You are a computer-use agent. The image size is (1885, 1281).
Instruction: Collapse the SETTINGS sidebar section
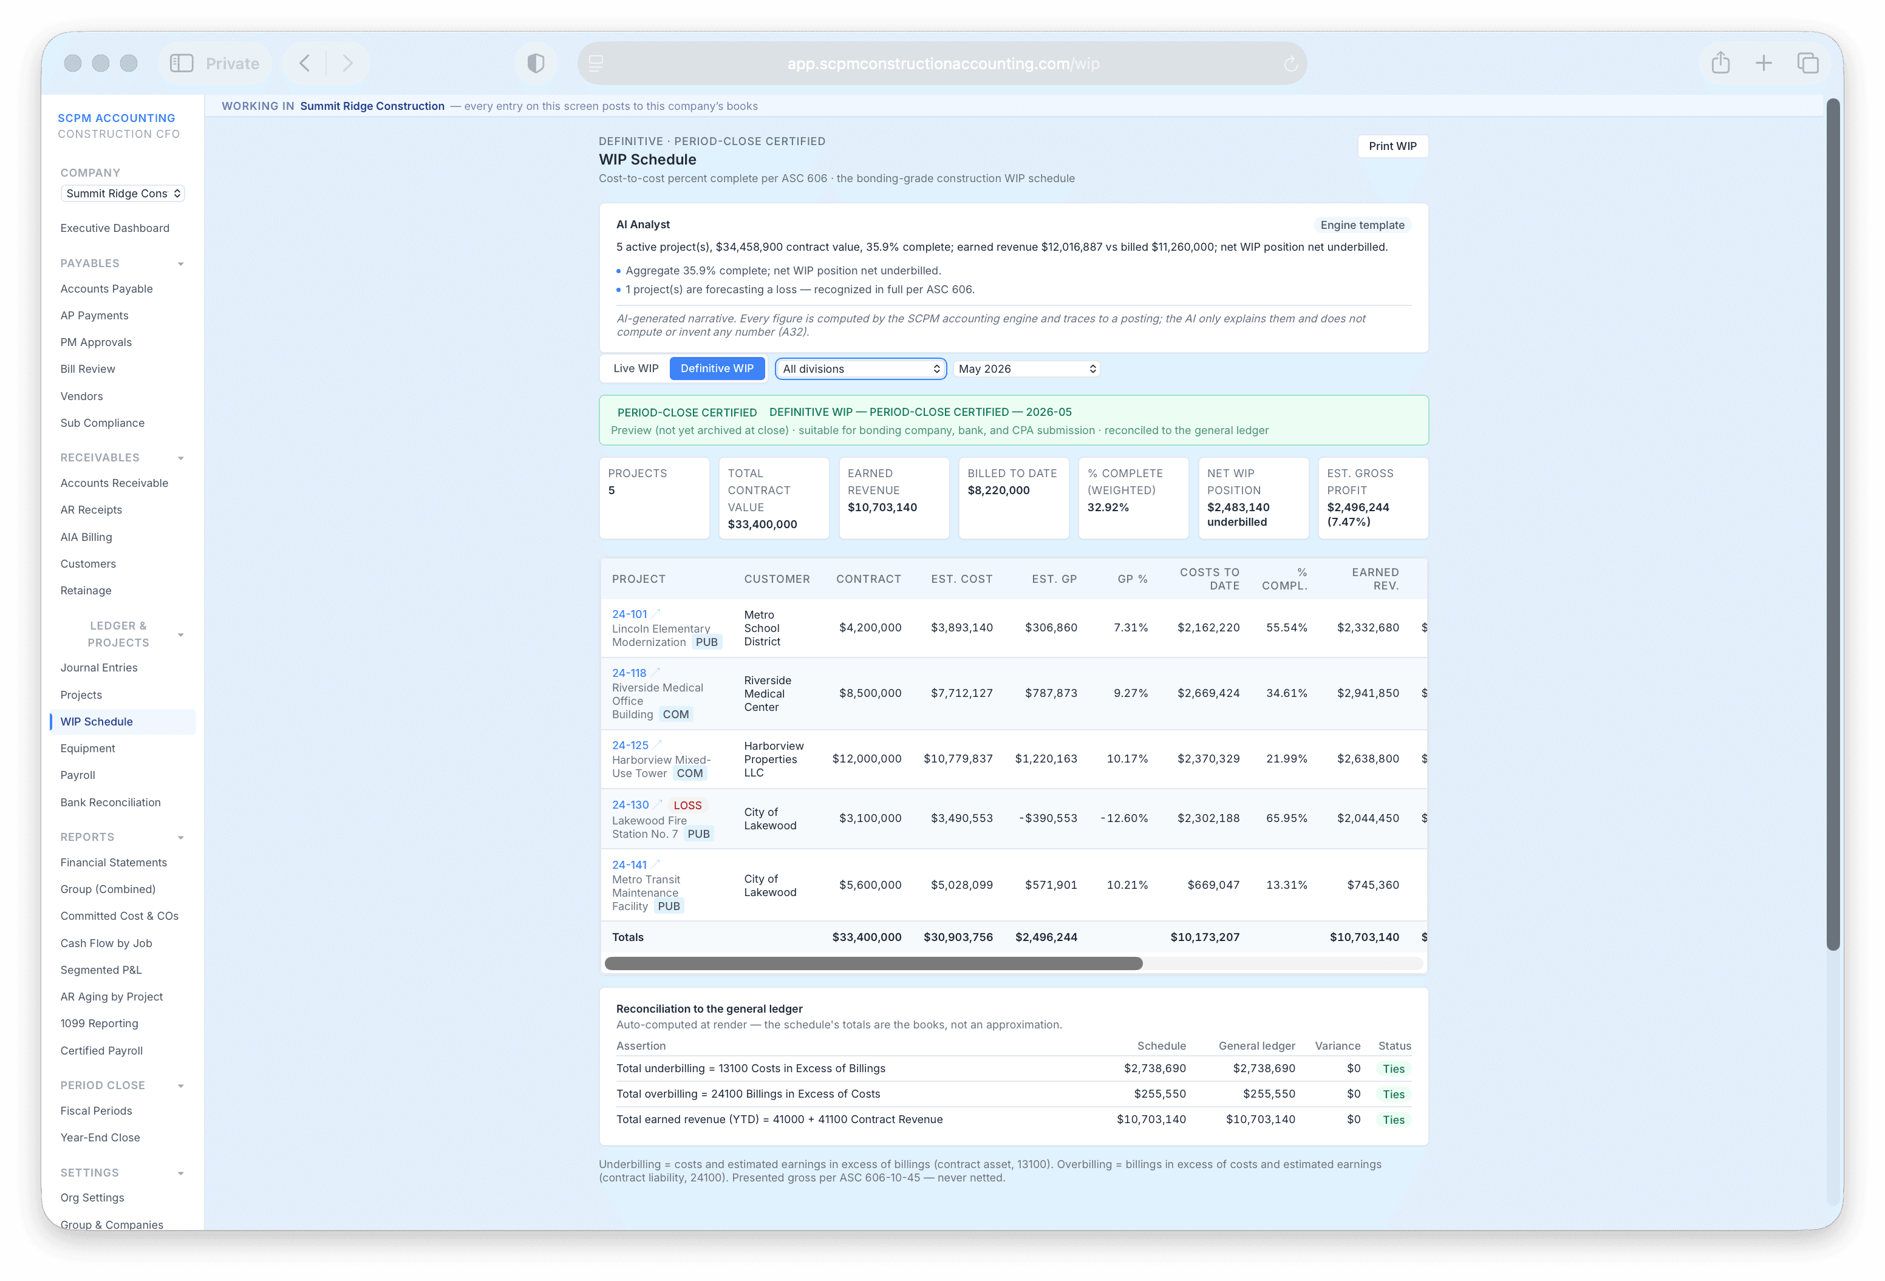click(x=181, y=1173)
